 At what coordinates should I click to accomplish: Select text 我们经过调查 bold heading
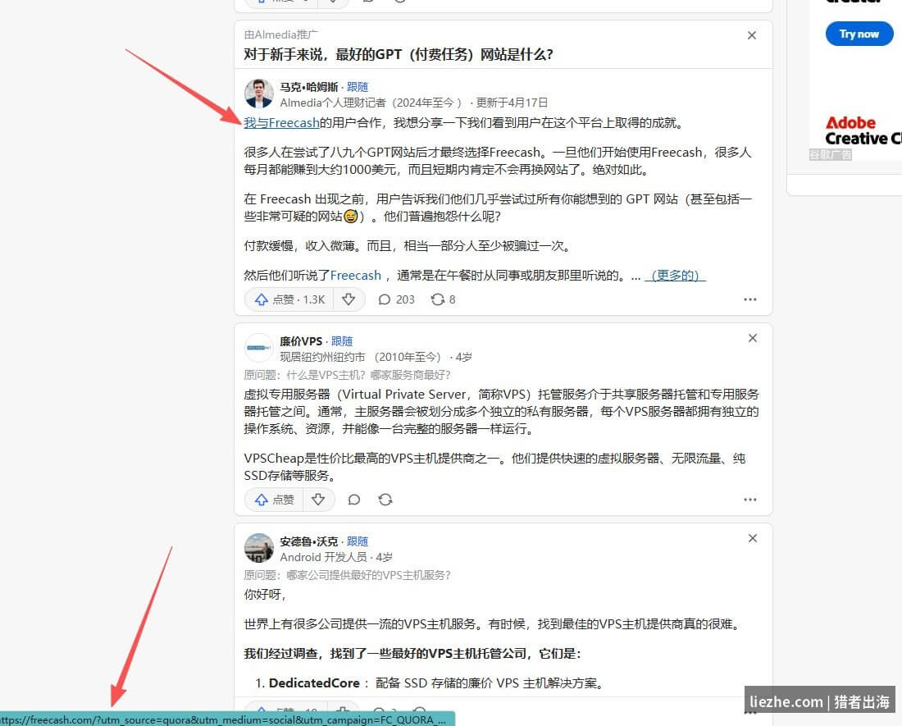[412, 654]
